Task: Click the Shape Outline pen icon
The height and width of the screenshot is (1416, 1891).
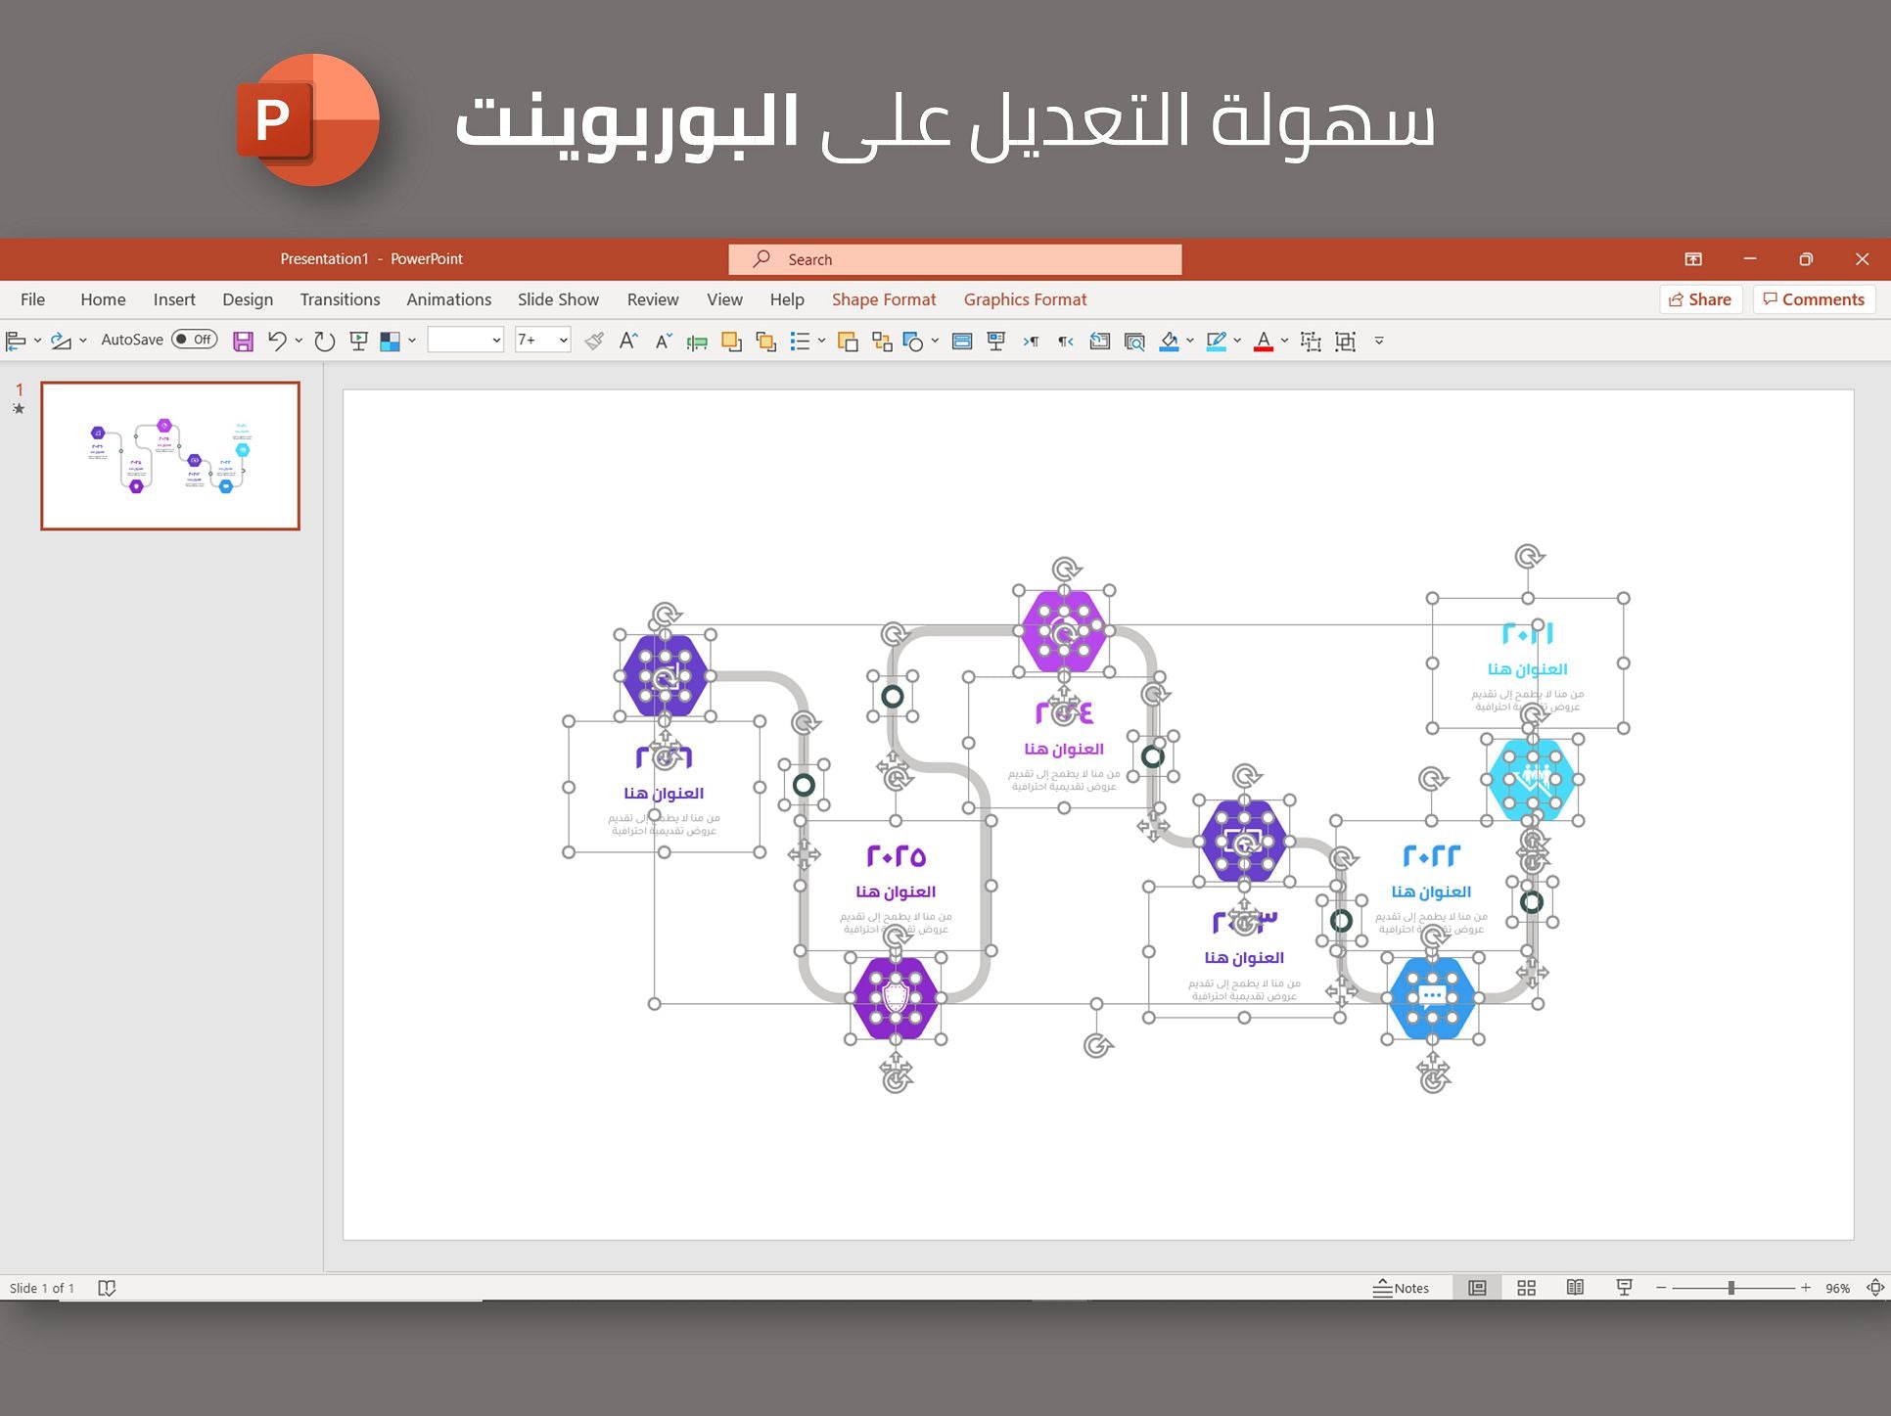Action: (x=1216, y=341)
